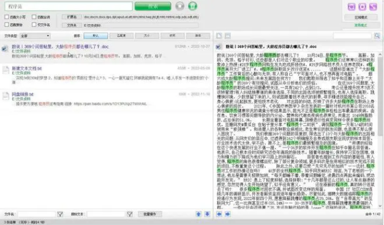
Task: Click the extensions list field beside 扩展名
Action: pyautogui.click(x=141, y=17)
